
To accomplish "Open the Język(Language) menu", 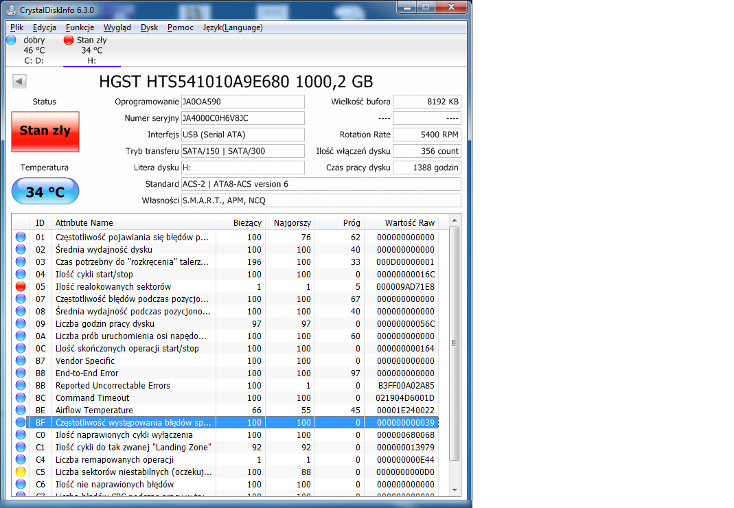I will [x=233, y=27].
